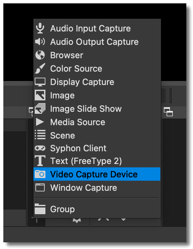This screenshot has height=249, width=193.
Task: Click the play triangle icon for Media Source
Action: tap(40, 122)
